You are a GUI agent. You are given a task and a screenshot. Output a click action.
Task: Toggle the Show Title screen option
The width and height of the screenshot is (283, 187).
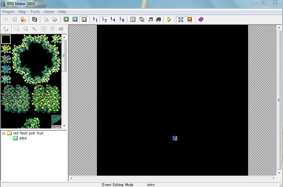190,20
